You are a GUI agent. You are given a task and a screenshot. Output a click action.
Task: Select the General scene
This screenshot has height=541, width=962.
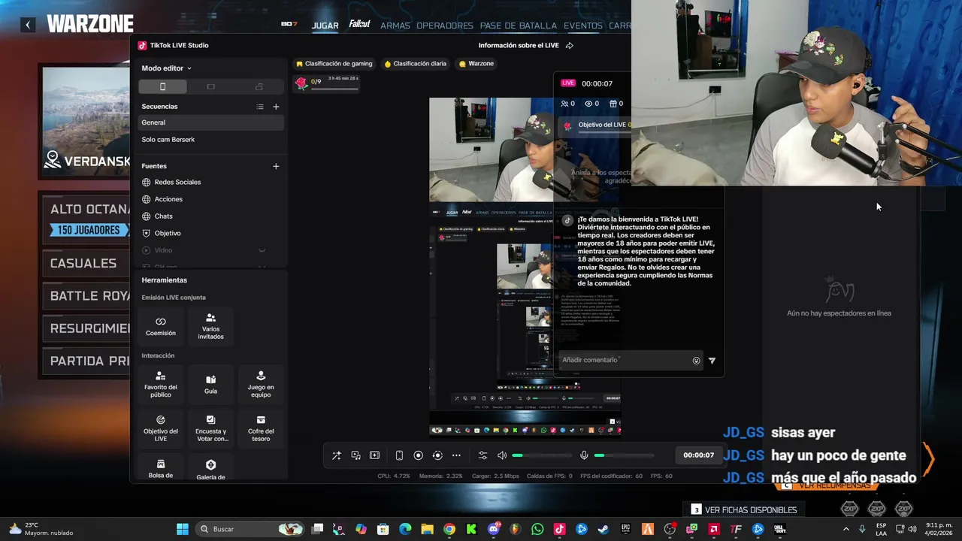point(211,122)
